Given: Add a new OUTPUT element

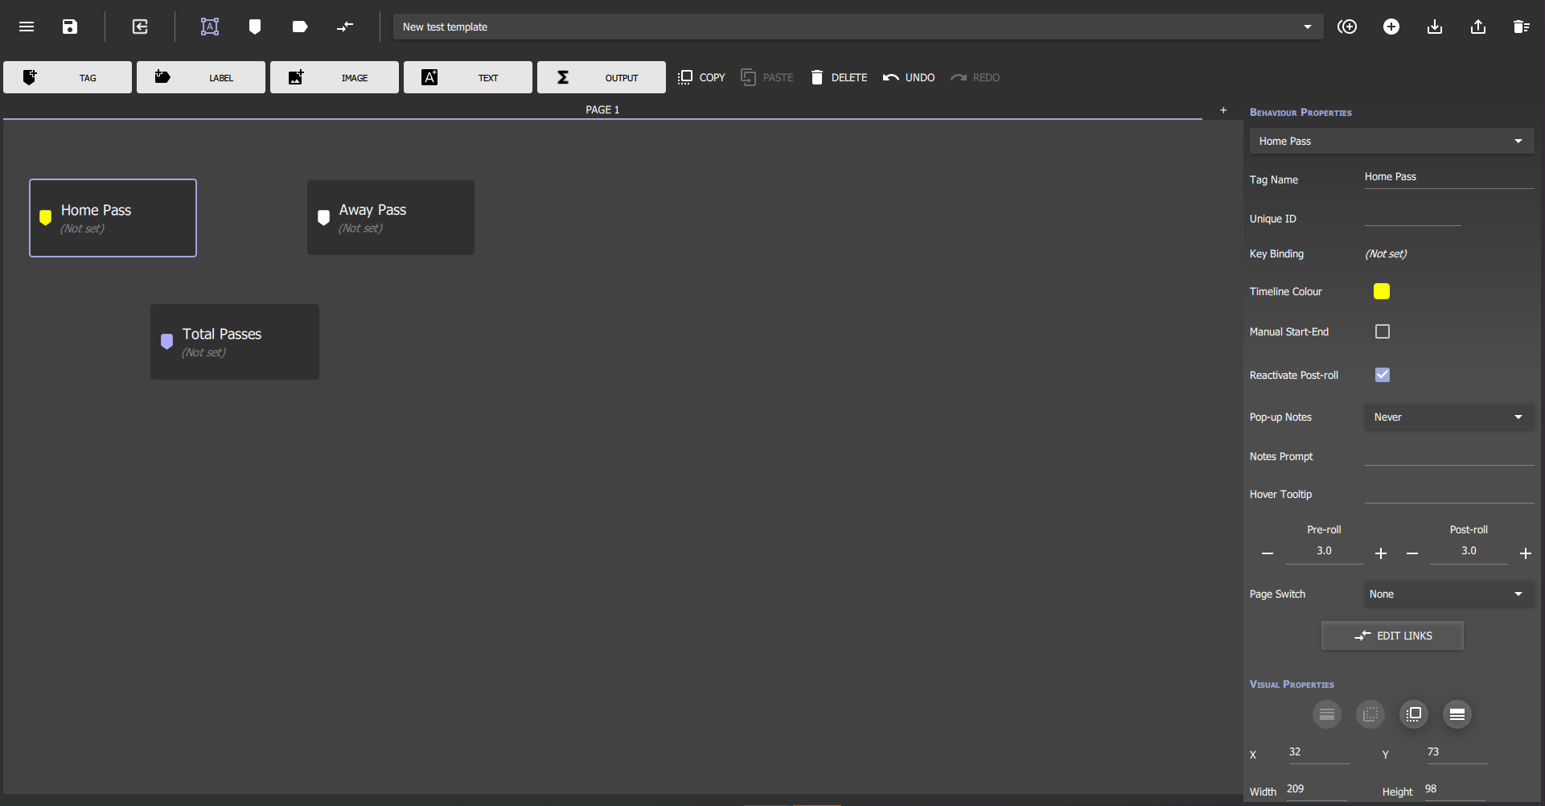Looking at the screenshot, I should (602, 77).
